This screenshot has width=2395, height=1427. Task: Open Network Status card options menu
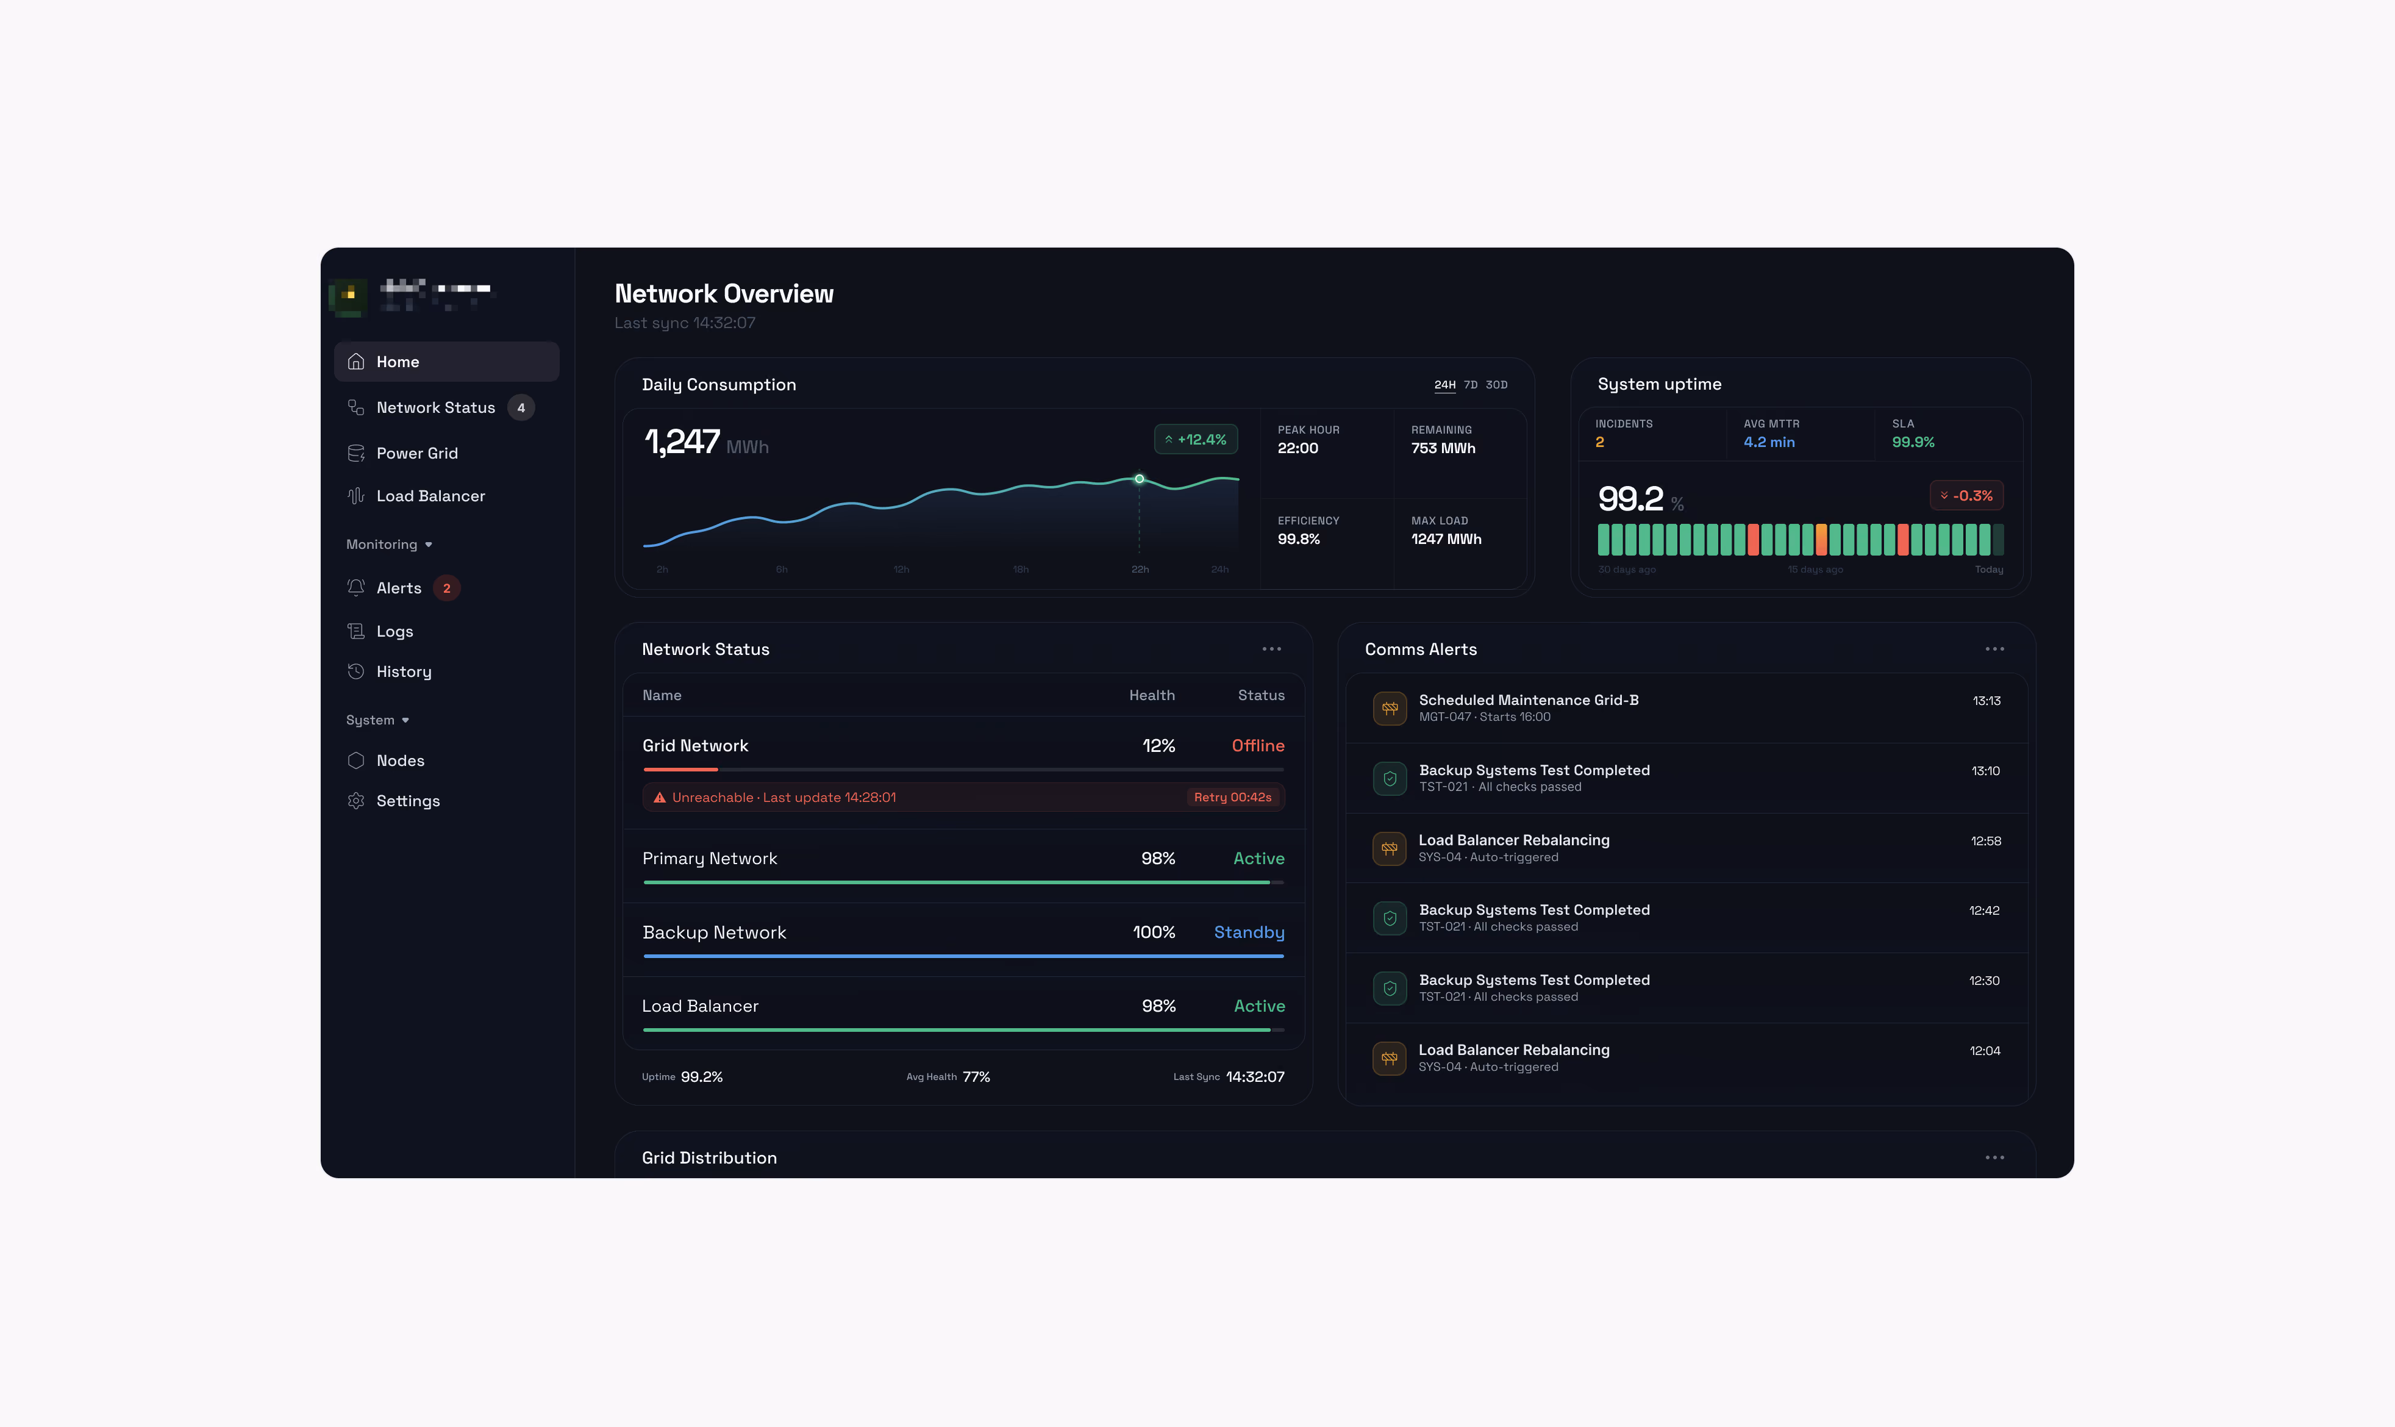[x=1272, y=649]
